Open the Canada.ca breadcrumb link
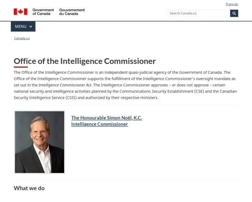 tap(22, 38)
